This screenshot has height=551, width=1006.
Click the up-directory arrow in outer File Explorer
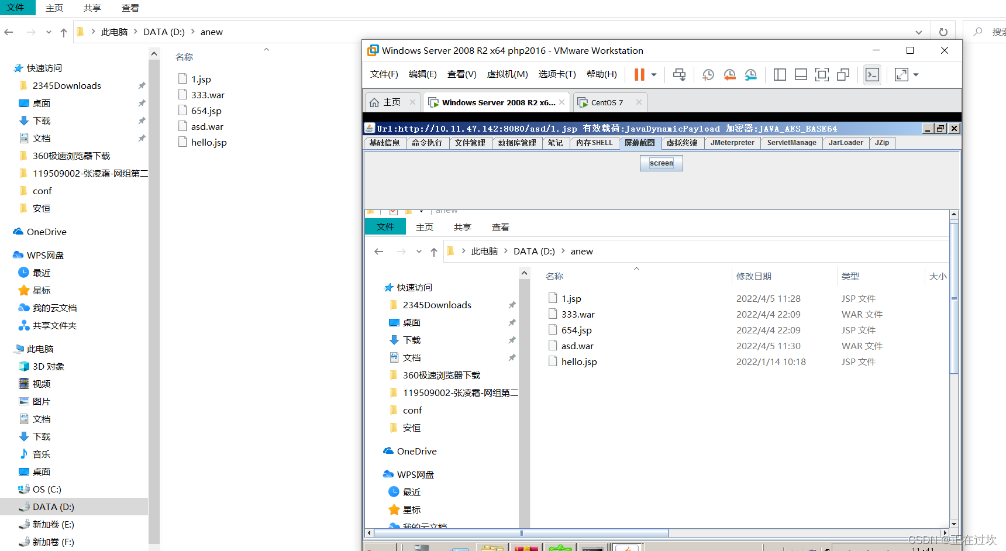click(x=64, y=32)
